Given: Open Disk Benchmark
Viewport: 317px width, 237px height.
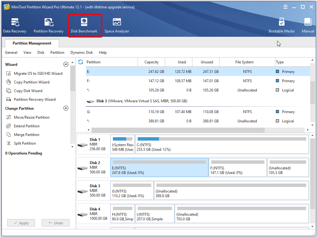Looking at the screenshot, I should point(84,25).
